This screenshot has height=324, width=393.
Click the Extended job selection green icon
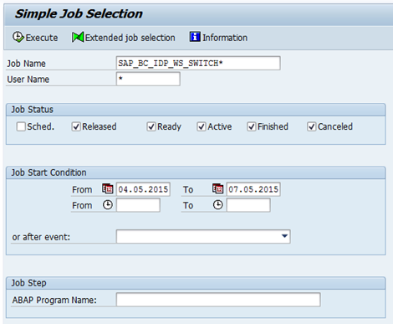(x=78, y=37)
